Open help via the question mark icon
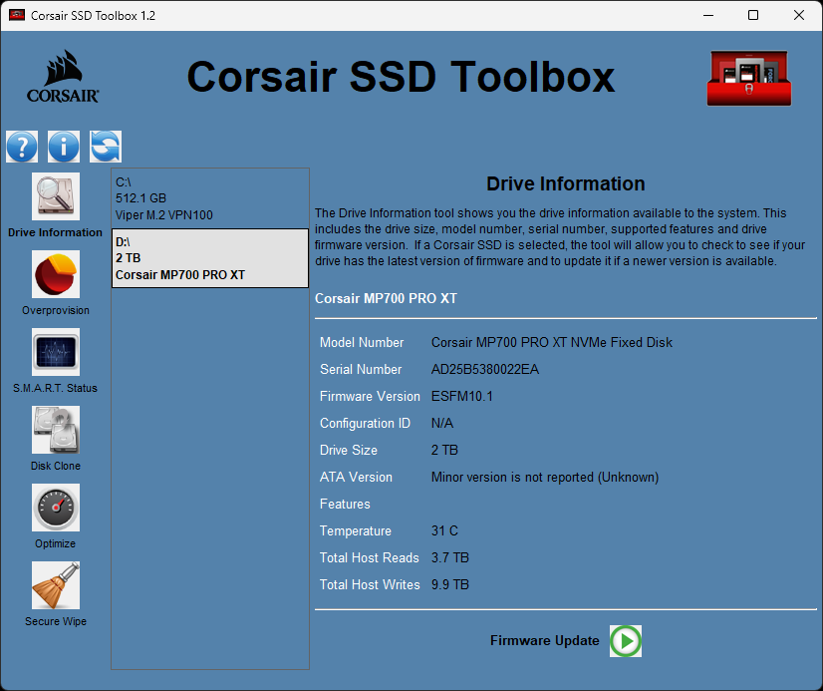 click(22, 146)
